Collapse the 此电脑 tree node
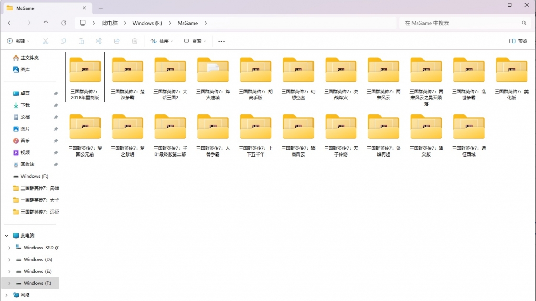The width and height of the screenshot is (536, 301). point(7,236)
